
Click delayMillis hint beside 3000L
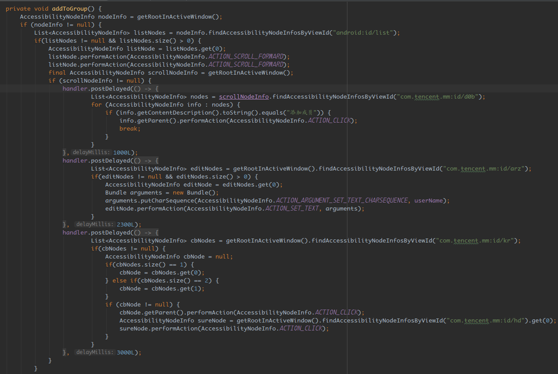[x=95, y=352]
